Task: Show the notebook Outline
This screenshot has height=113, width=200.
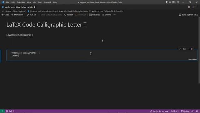Action: click(107, 15)
